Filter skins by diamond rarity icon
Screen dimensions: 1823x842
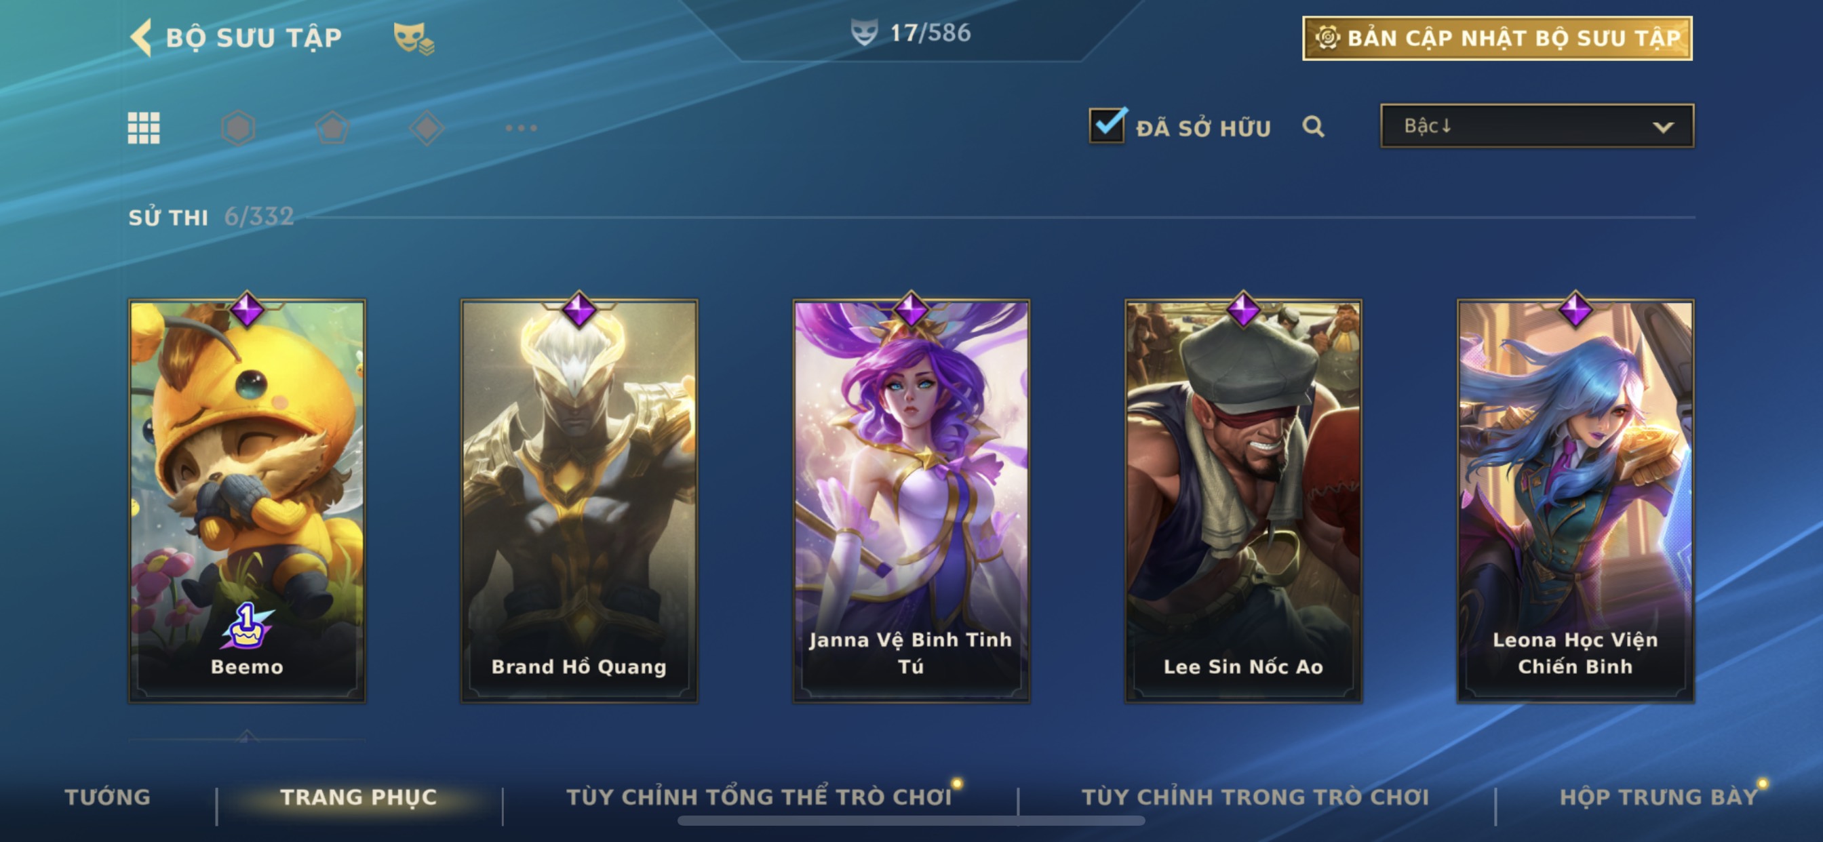(427, 128)
